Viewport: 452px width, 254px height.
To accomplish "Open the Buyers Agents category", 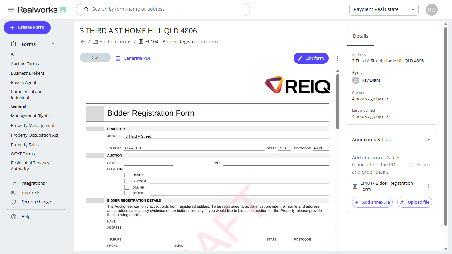I will [x=24, y=83].
